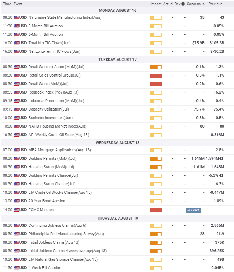Click the Consensus column header
This screenshot has height=272, width=234.
[x=195, y=4]
